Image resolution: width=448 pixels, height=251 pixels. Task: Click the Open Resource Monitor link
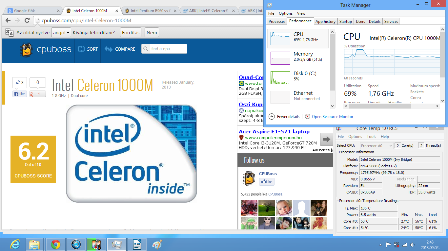coord(333,116)
